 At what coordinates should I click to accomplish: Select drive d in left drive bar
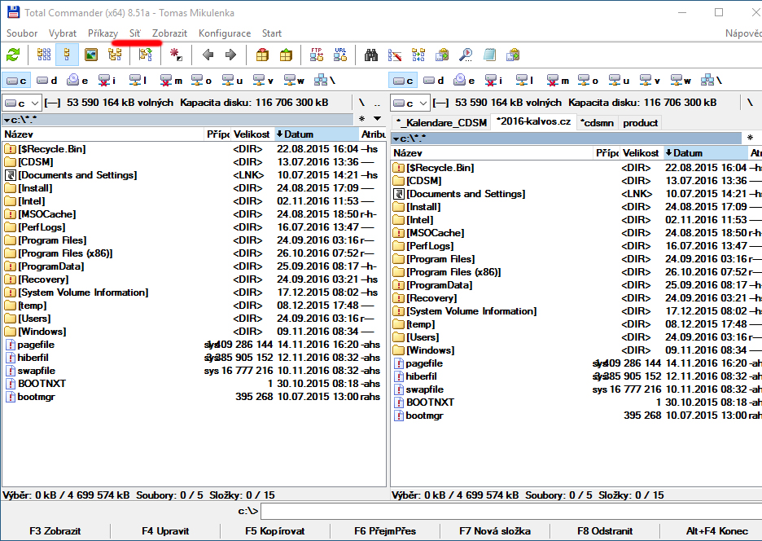[x=47, y=81]
